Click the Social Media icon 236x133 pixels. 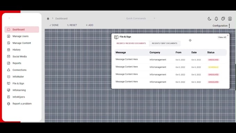point(9,57)
